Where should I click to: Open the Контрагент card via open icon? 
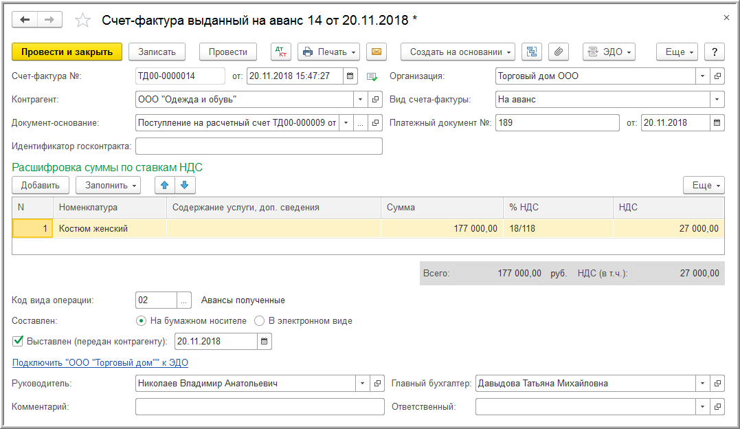point(375,99)
